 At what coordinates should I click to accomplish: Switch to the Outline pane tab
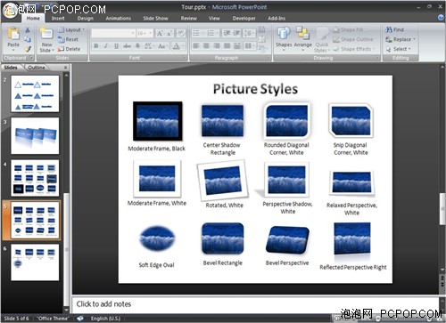(x=37, y=68)
